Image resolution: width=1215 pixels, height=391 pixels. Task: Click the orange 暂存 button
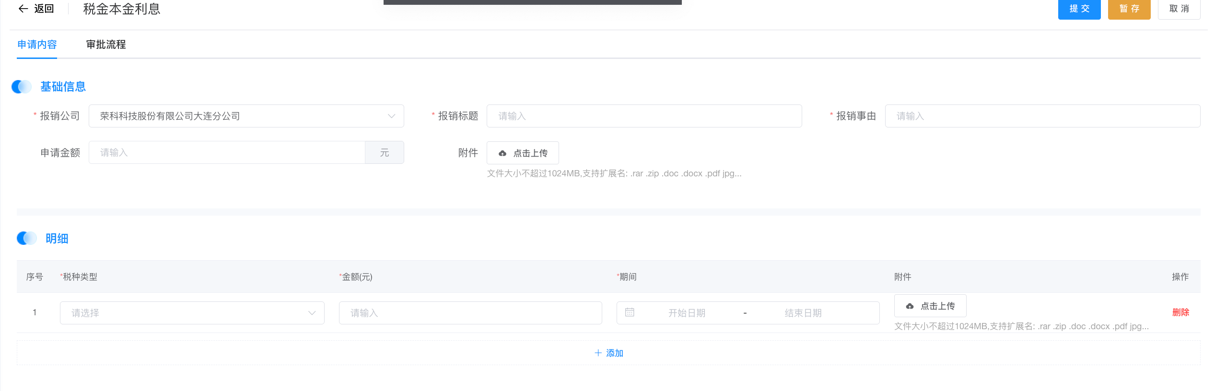tap(1129, 9)
